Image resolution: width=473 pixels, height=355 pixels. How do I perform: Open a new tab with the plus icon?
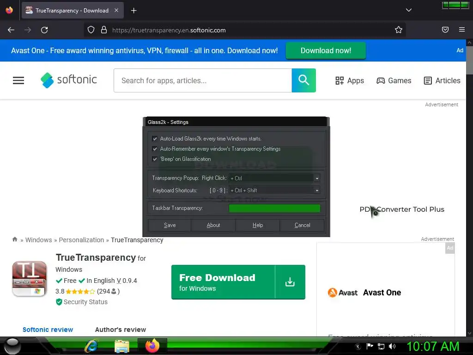click(133, 11)
